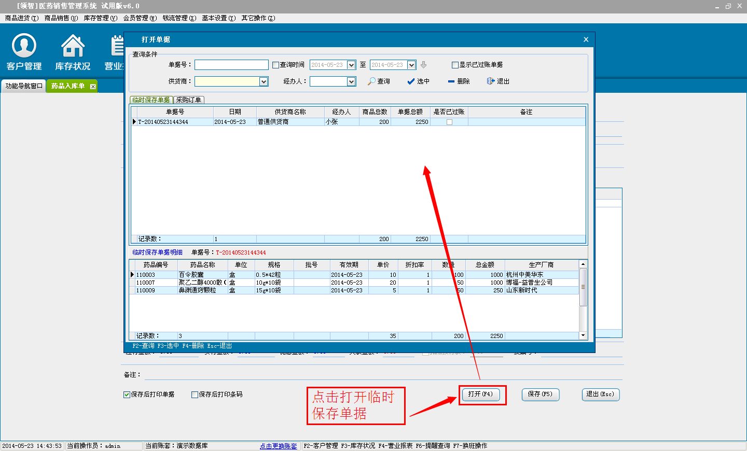This screenshot has width=747, height=451.
Task: Click the down arrow icon after date range
Action: [x=423, y=65]
